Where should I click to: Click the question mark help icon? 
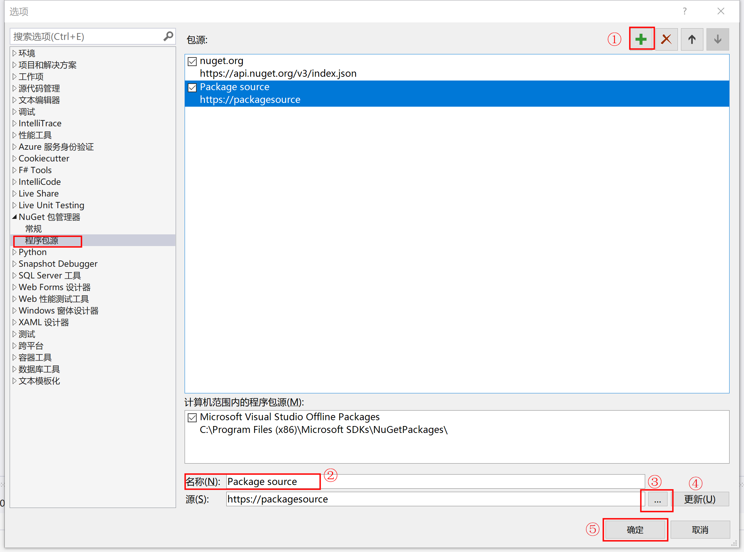tap(684, 11)
